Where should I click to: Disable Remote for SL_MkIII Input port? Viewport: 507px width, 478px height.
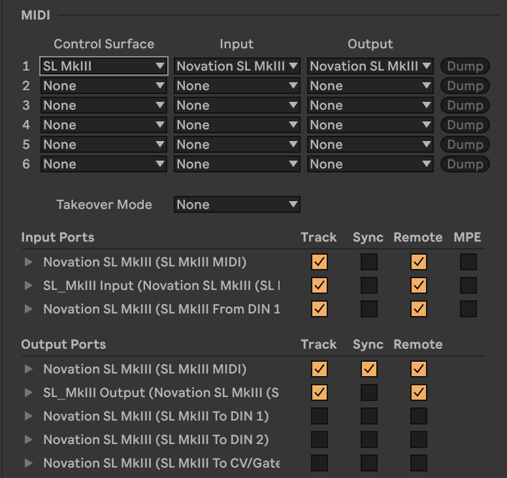[x=419, y=285]
